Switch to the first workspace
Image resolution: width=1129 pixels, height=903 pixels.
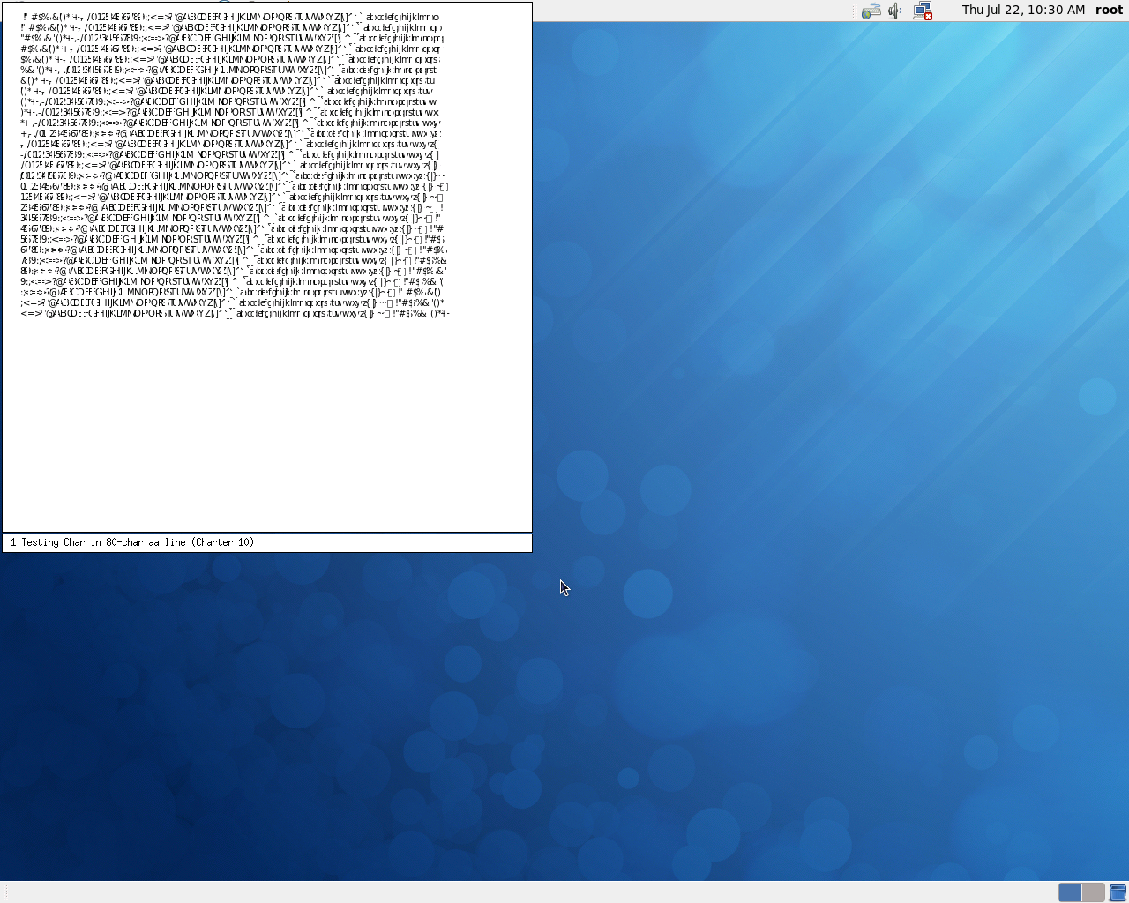pyautogui.click(x=1070, y=892)
